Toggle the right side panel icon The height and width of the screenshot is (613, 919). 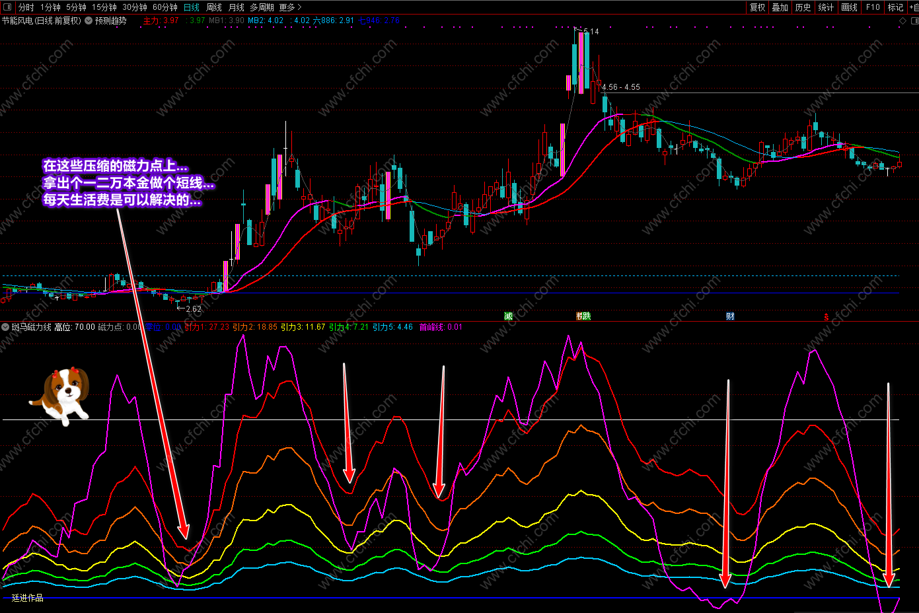(x=915, y=20)
